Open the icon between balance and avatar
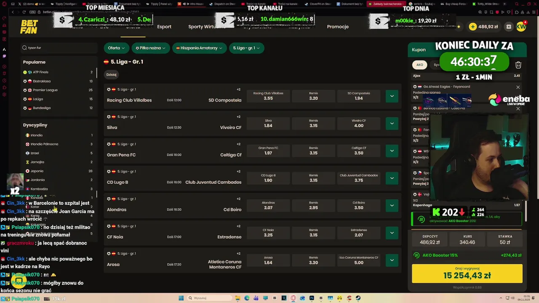 click(x=509, y=27)
